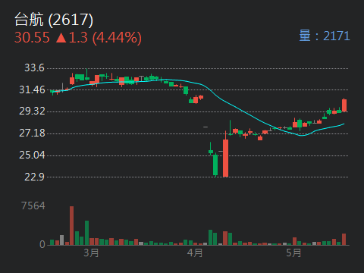
Task: Click the 5月 date axis label
Action: click(x=293, y=253)
